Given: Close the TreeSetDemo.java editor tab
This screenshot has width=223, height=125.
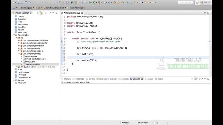Looking at the screenshot, I should (x=82, y=13).
